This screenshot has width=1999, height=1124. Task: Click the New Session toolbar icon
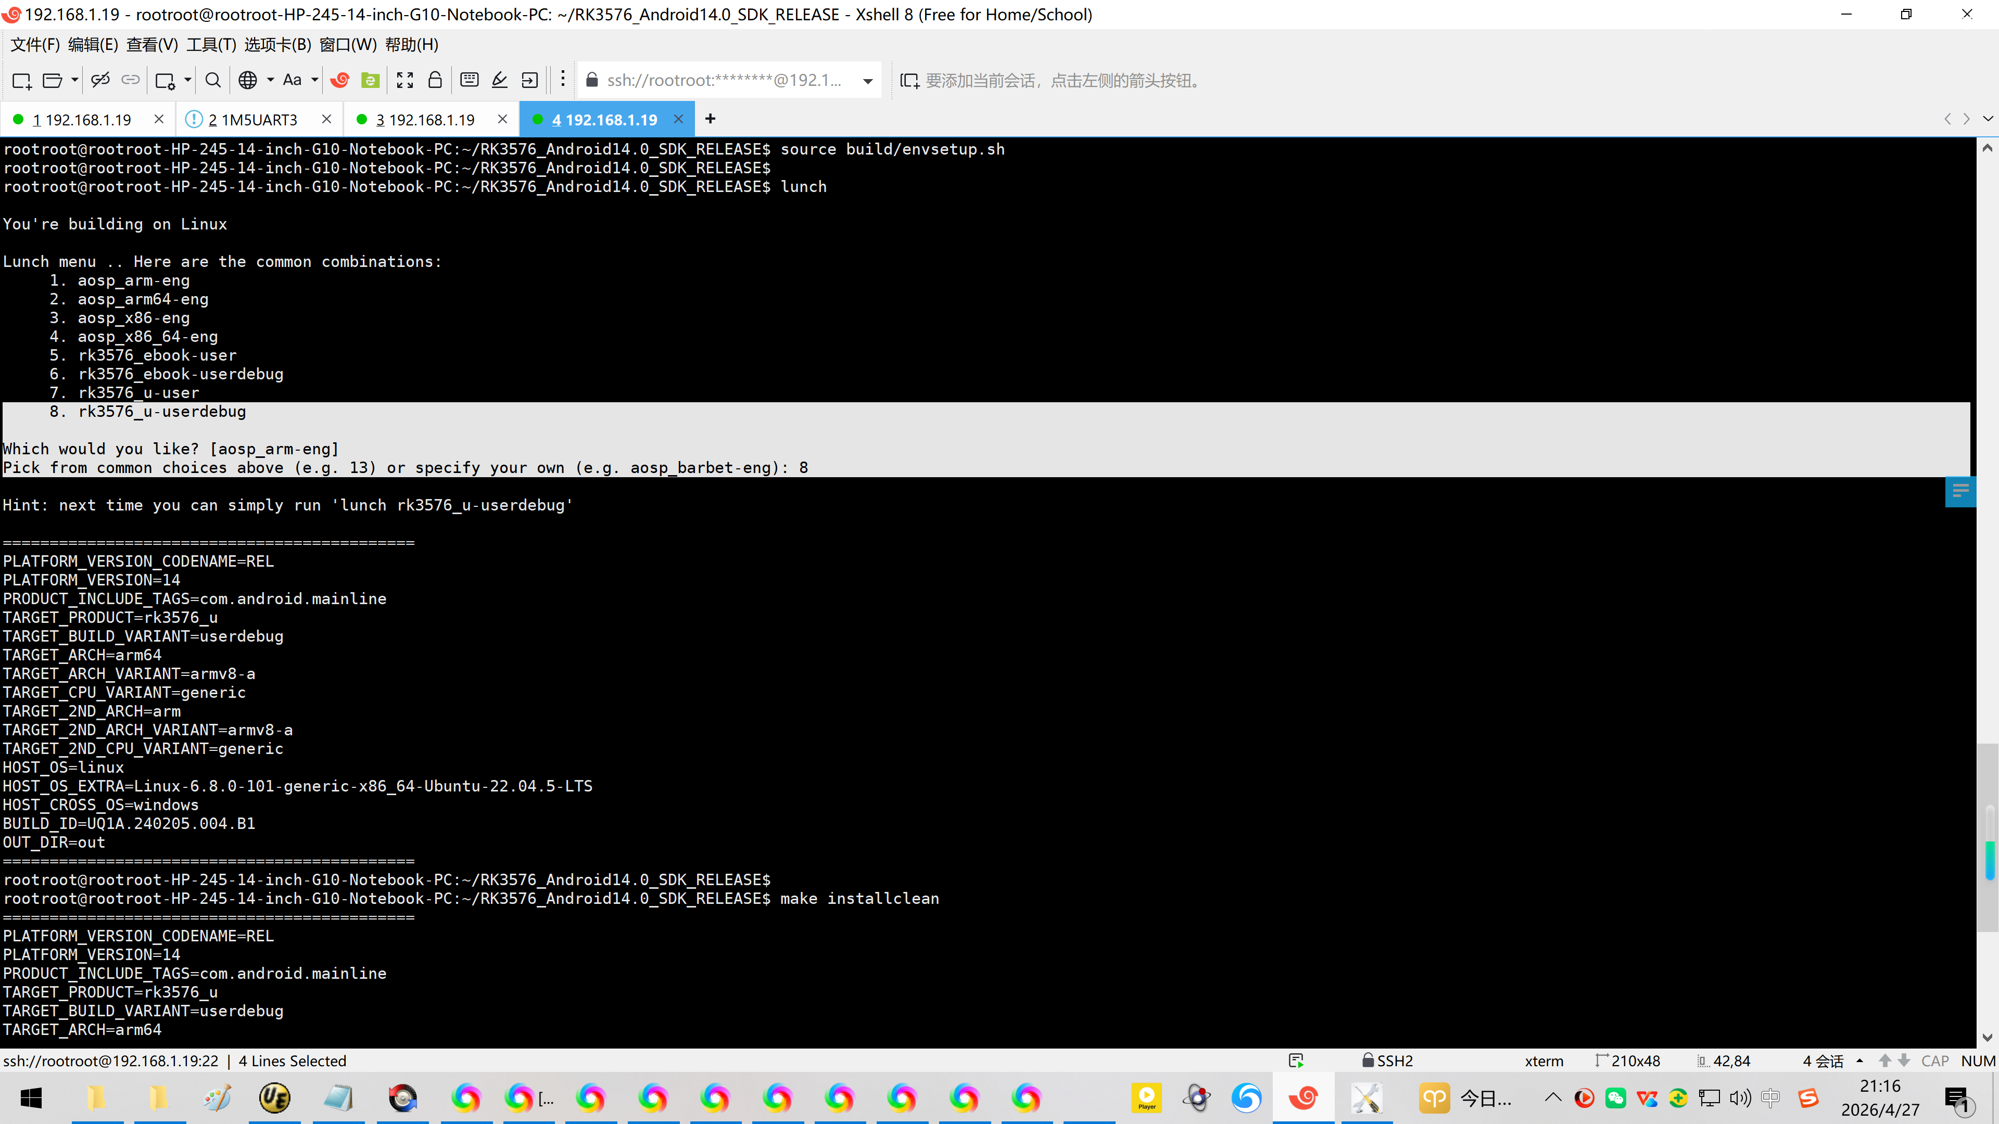[22, 80]
